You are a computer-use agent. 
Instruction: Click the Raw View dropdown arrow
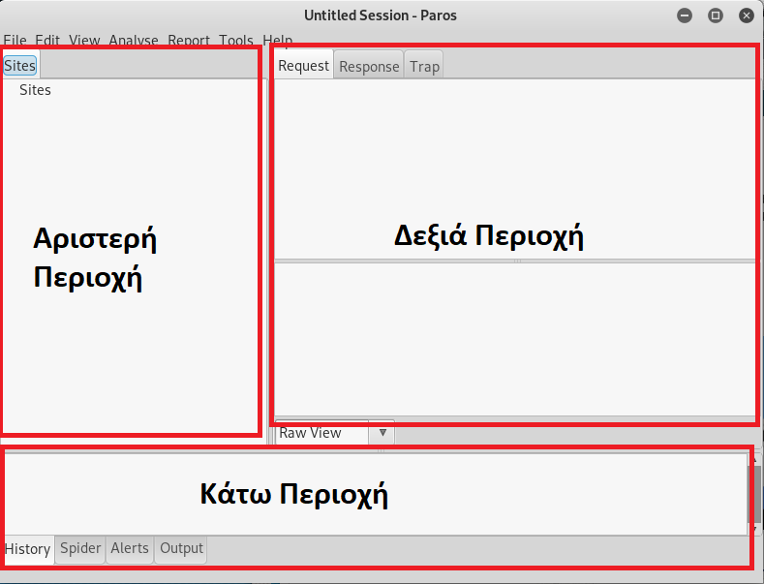tap(382, 433)
